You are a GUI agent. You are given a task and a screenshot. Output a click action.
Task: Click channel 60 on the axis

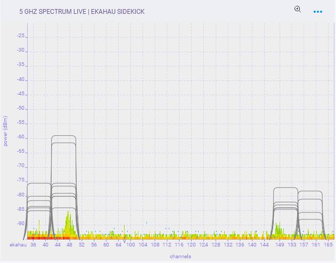(x=106, y=244)
